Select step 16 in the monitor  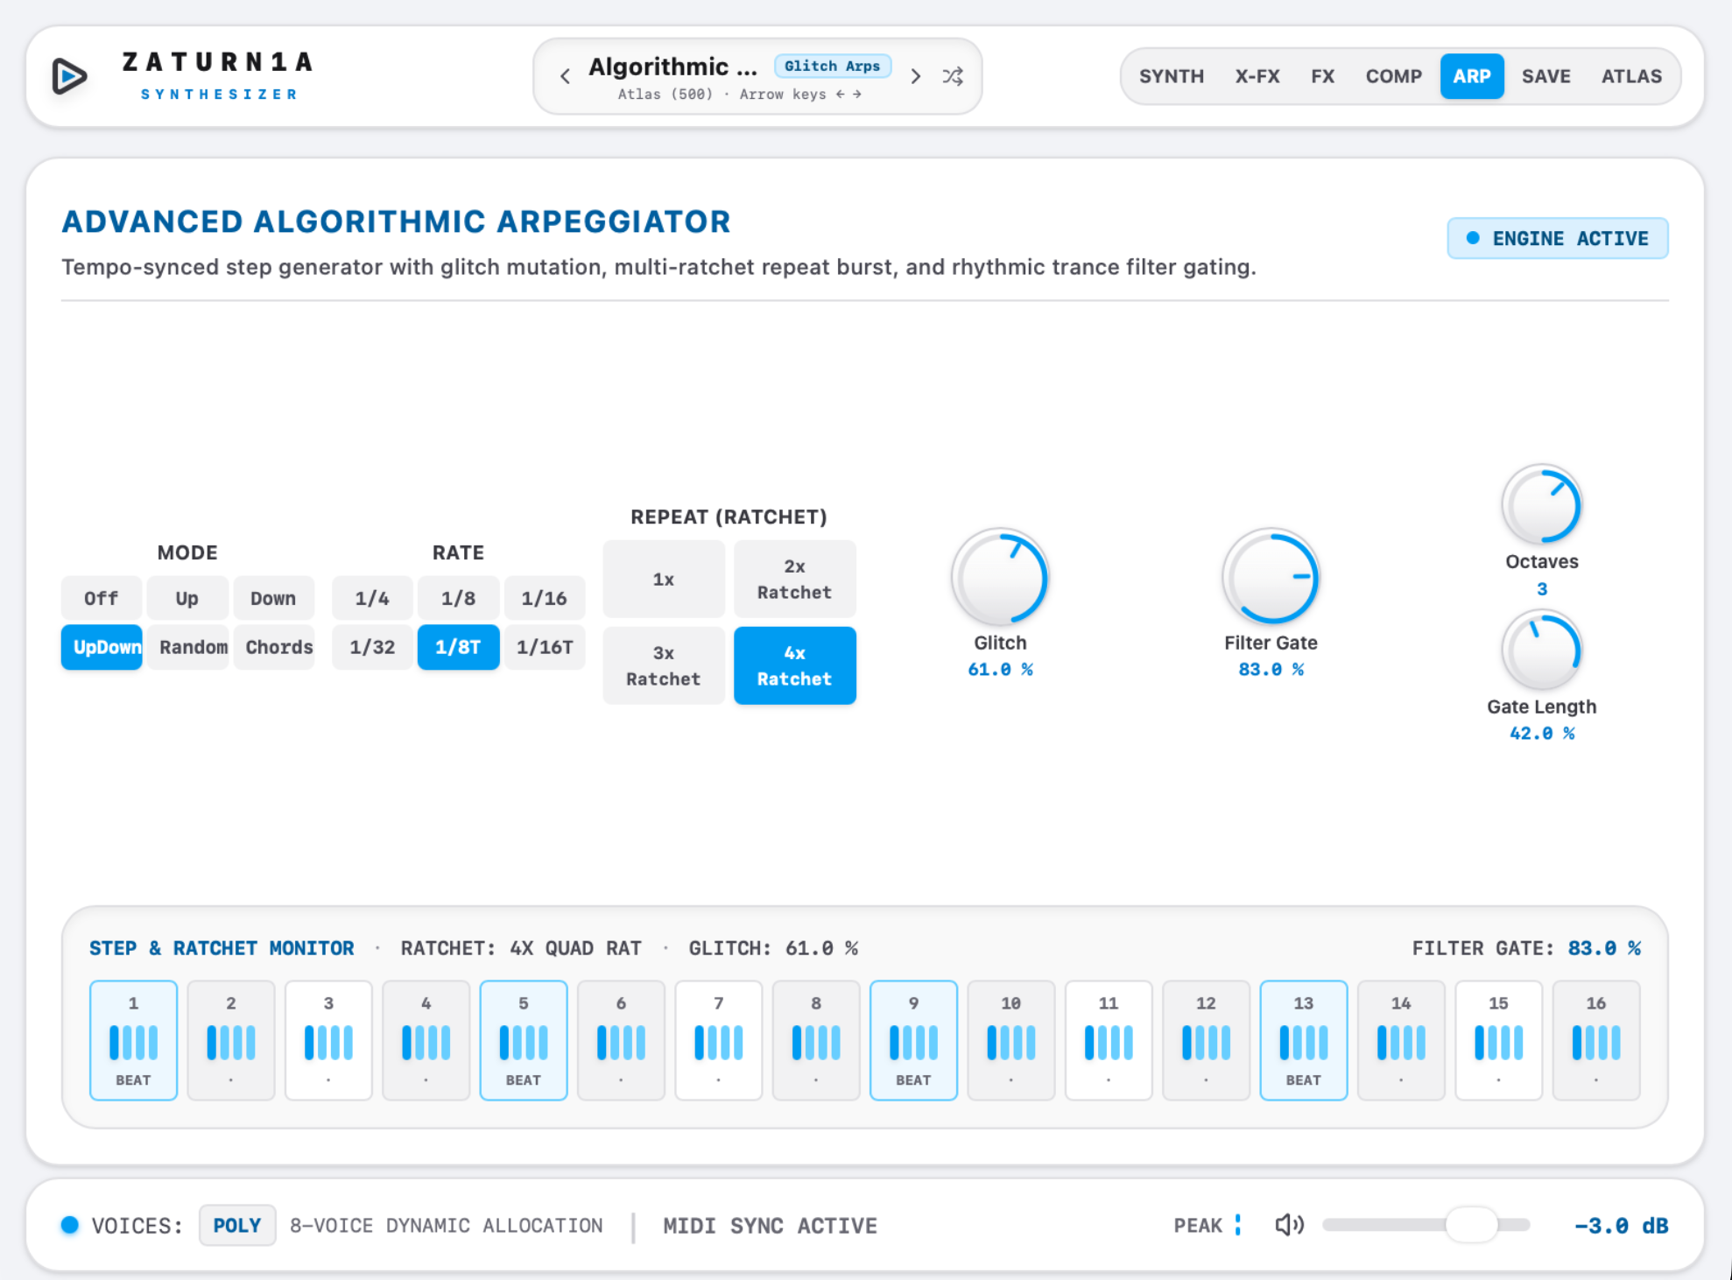pos(1596,1040)
